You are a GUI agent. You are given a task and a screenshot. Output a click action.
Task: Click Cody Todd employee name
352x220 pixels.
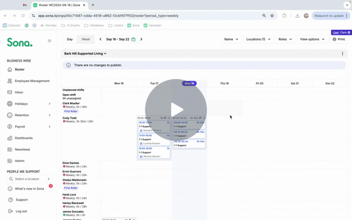[70, 118]
